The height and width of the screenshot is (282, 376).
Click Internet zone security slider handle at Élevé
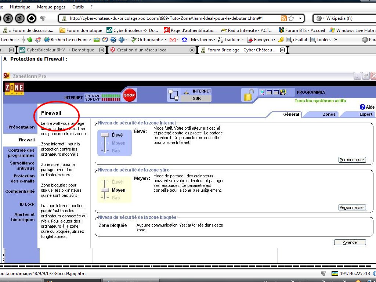(x=105, y=135)
